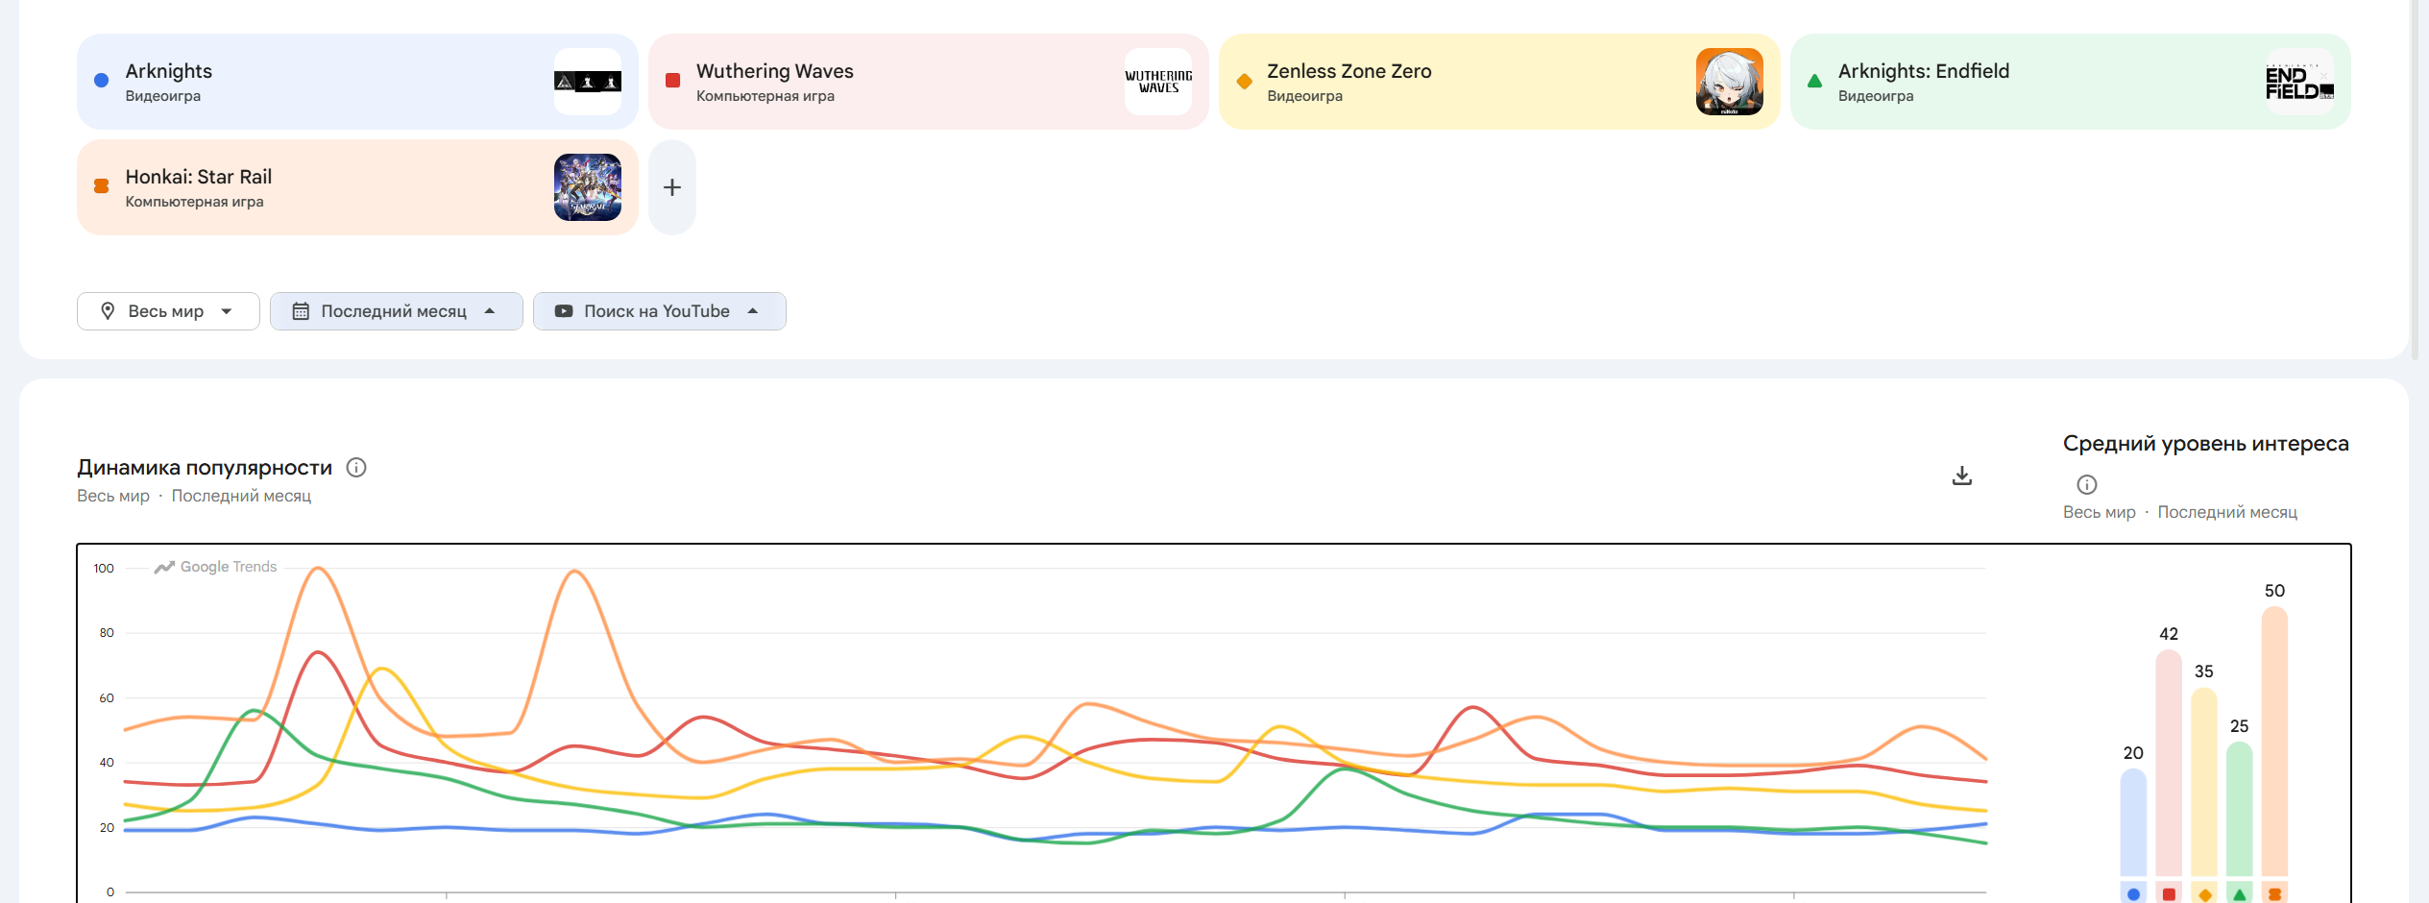Click the green triangle marker beside Arknights: Endfield
Screen dimensions: 2429x903
[1814, 81]
